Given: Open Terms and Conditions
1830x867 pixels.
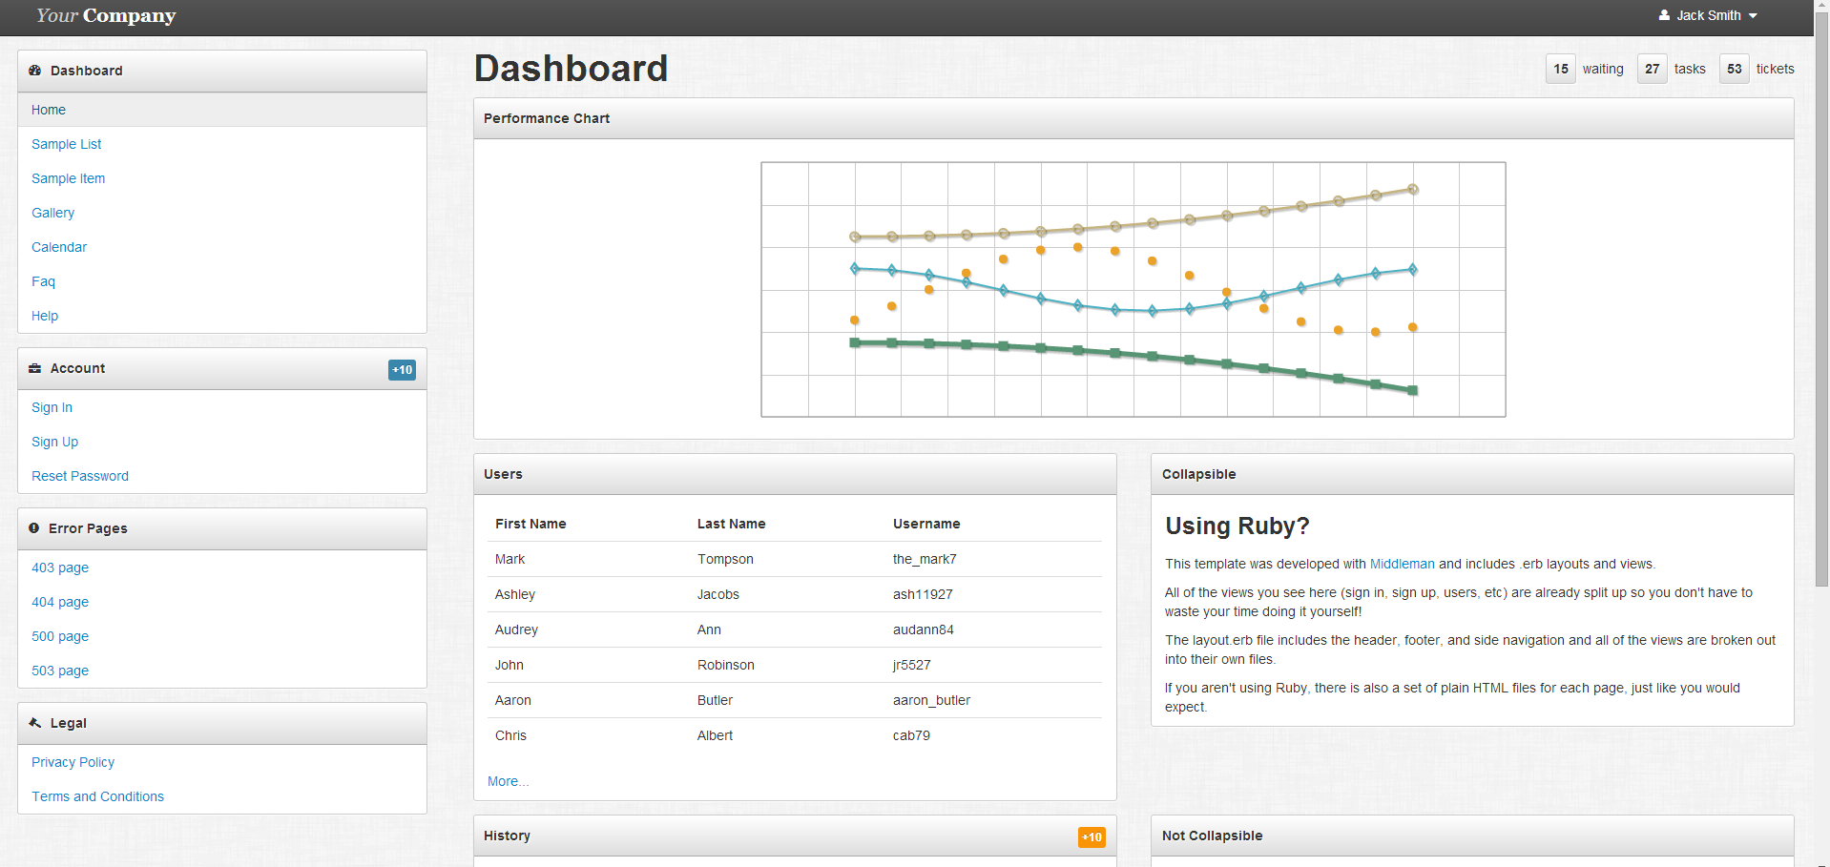Looking at the screenshot, I should [x=97, y=796].
